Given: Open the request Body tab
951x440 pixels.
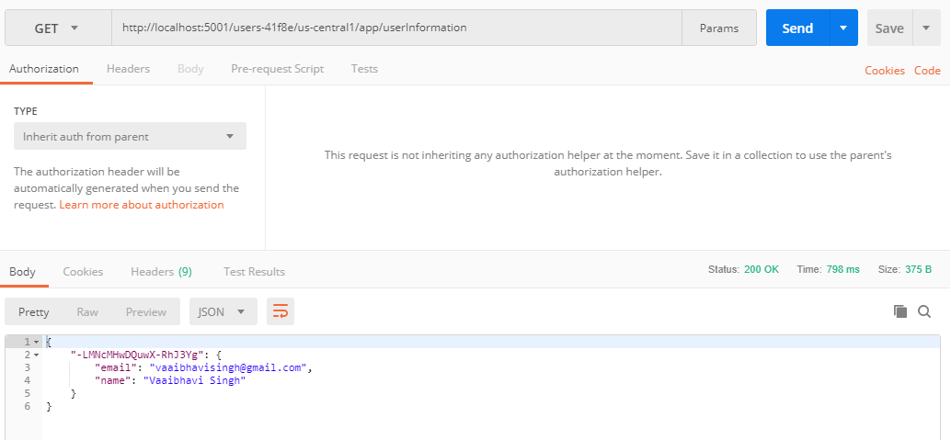Looking at the screenshot, I should pos(190,69).
